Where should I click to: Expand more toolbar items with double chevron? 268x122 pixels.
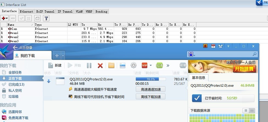click(x=168, y=65)
